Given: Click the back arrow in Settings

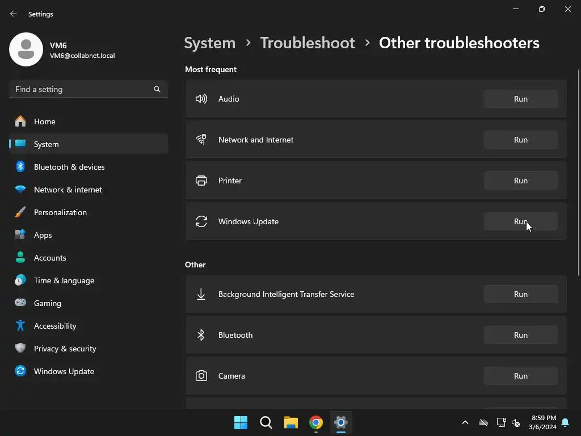Looking at the screenshot, I should (14, 14).
